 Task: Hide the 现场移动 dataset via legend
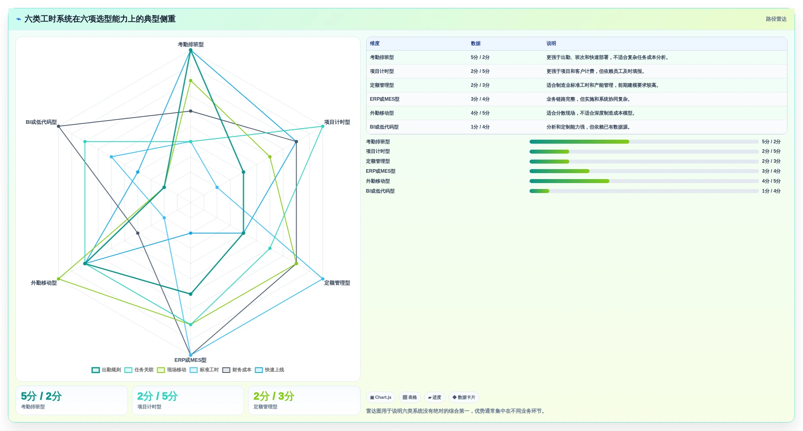click(x=171, y=370)
